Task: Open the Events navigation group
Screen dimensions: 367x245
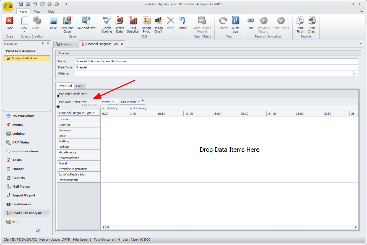Action: [27, 125]
